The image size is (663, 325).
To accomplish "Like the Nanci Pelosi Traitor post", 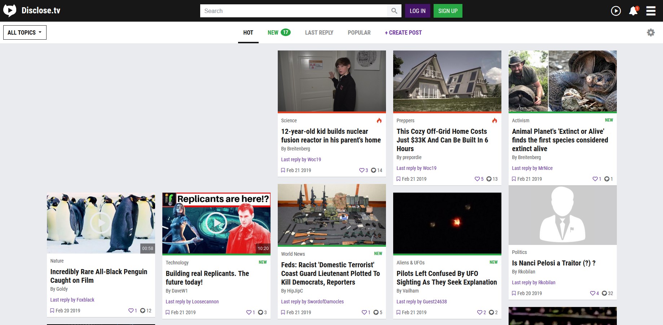I will pyautogui.click(x=592, y=293).
